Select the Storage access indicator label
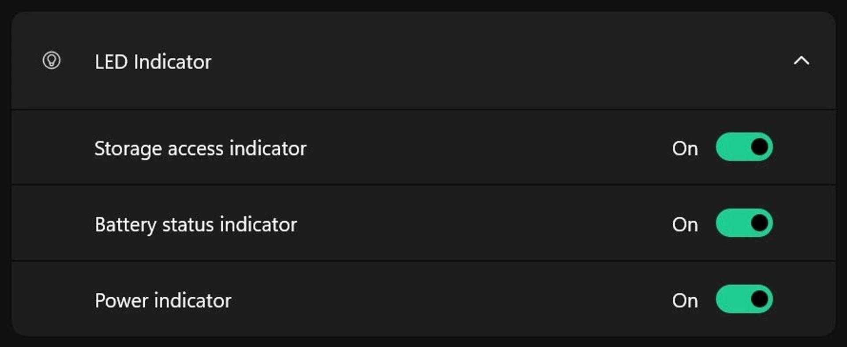Screen dimensions: 847x347 [x=200, y=149]
